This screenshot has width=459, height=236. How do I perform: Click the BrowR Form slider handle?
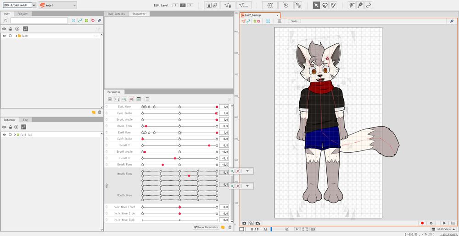click(x=163, y=165)
